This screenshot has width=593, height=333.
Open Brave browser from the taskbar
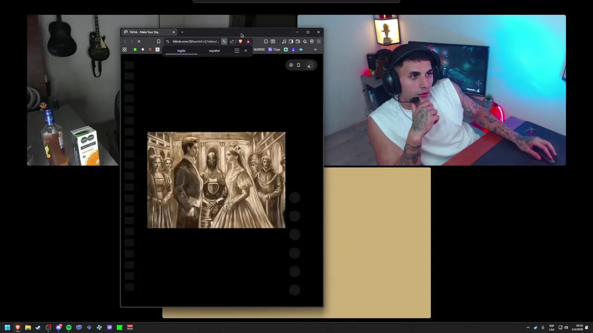[x=18, y=327]
